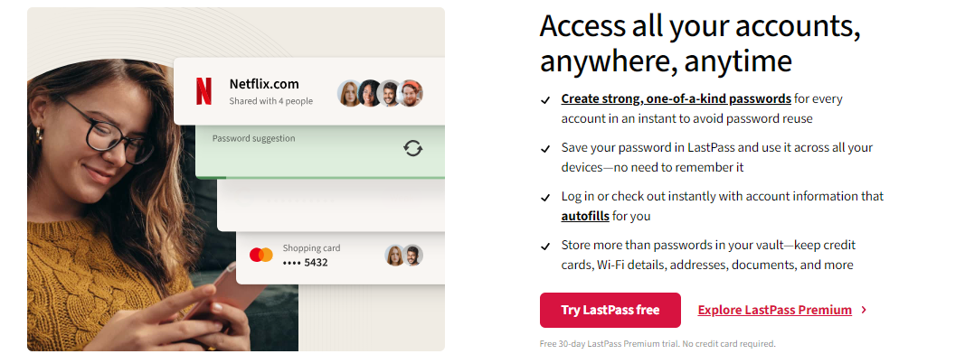Click the first redhead avatar on Netflix card
Screen dimensions: 965x354
(x=350, y=93)
